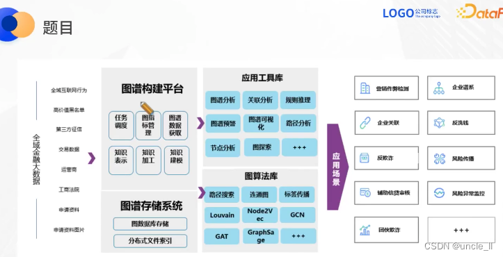Pick the 连通图 algorithm tile
Image resolution: width=503 pixels, height=257 pixels.
pos(260,194)
